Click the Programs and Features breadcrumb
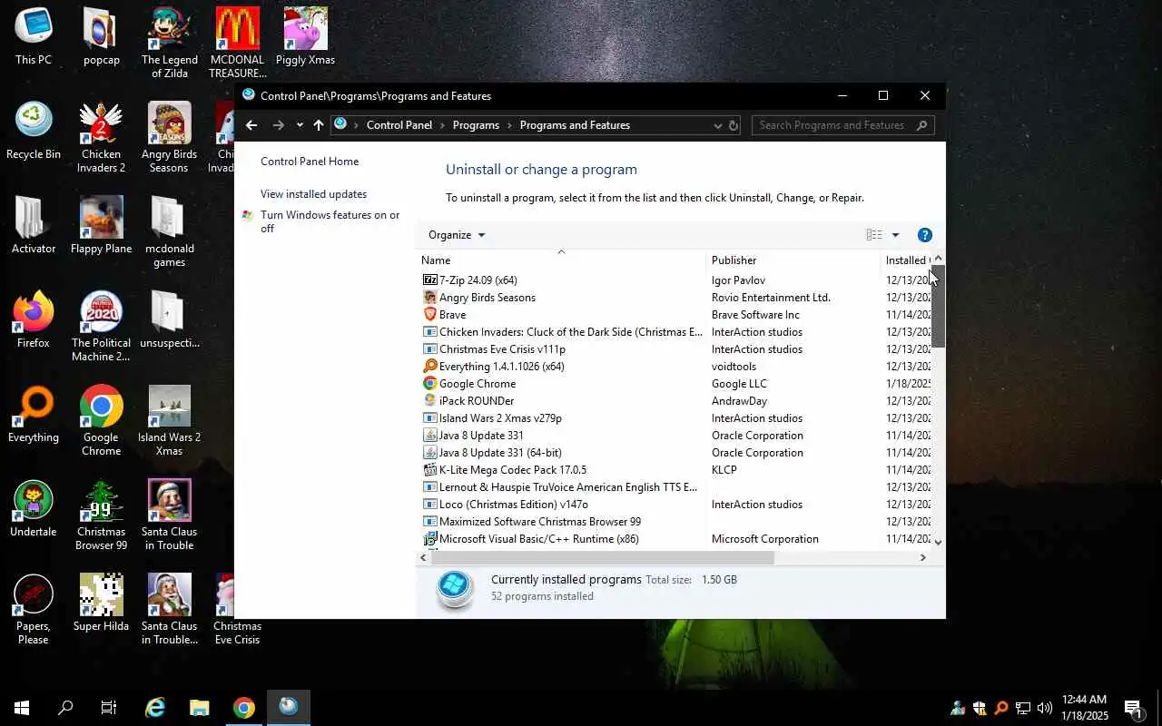Image resolution: width=1162 pixels, height=726 pixels. click(x=575, y=125)
